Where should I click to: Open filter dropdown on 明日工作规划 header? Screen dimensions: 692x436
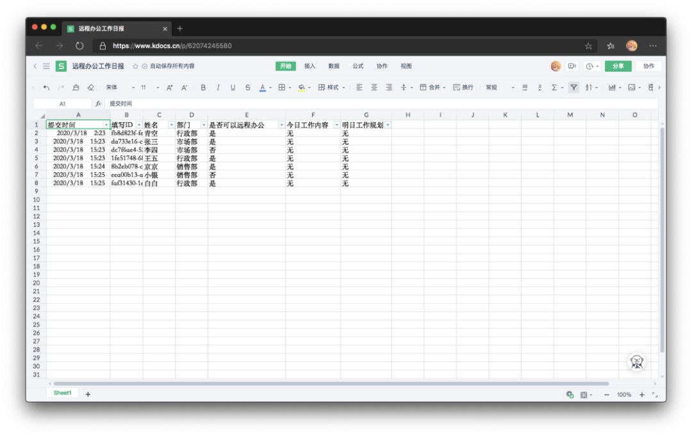click(388, 125)
